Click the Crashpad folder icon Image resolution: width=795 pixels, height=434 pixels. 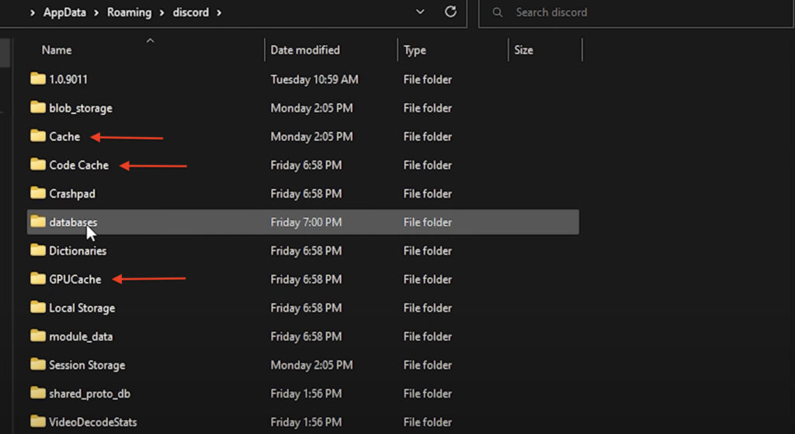click(x=38, y=194)
